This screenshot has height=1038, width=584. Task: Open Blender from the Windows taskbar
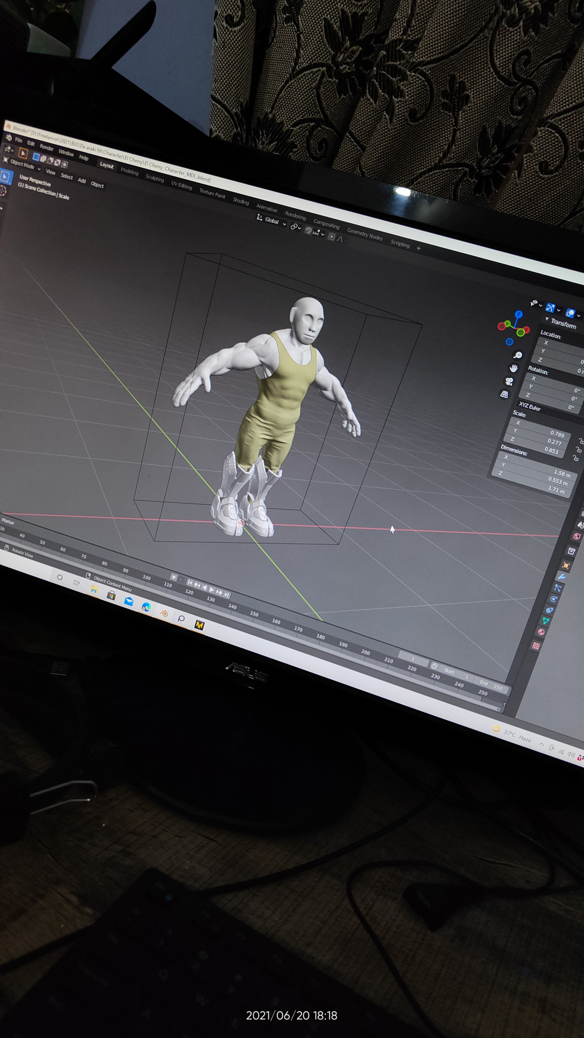point(164,613)
